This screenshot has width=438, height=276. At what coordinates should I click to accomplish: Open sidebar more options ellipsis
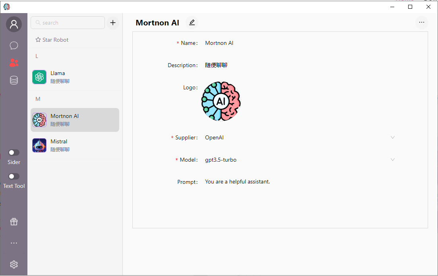14,243
